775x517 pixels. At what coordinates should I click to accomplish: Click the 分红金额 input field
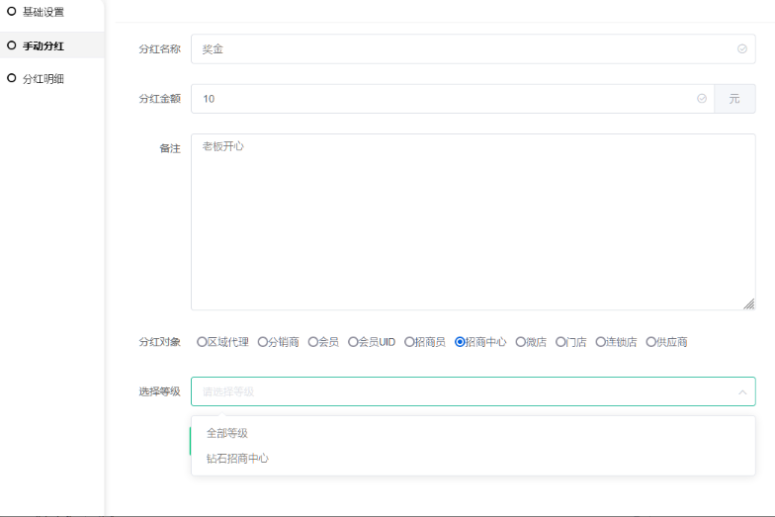[445, 99]
